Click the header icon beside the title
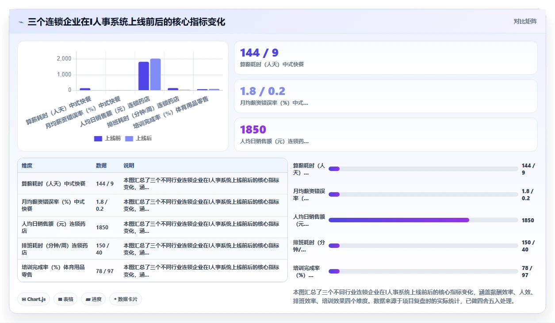 click(x=21, y=22)
